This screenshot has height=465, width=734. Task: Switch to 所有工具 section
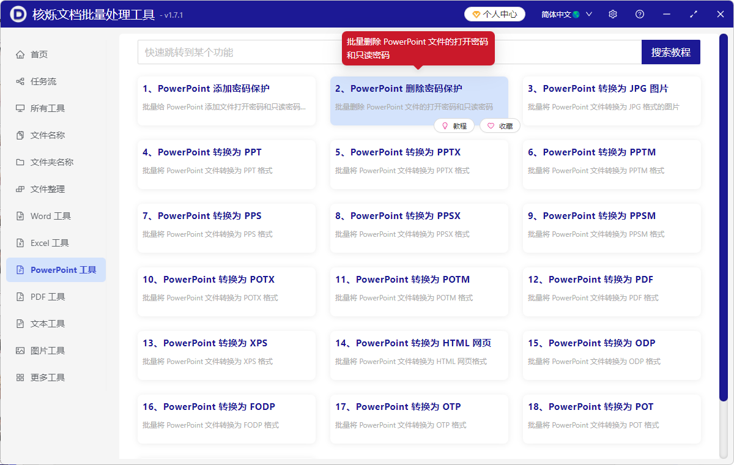(x=56, y=108)
